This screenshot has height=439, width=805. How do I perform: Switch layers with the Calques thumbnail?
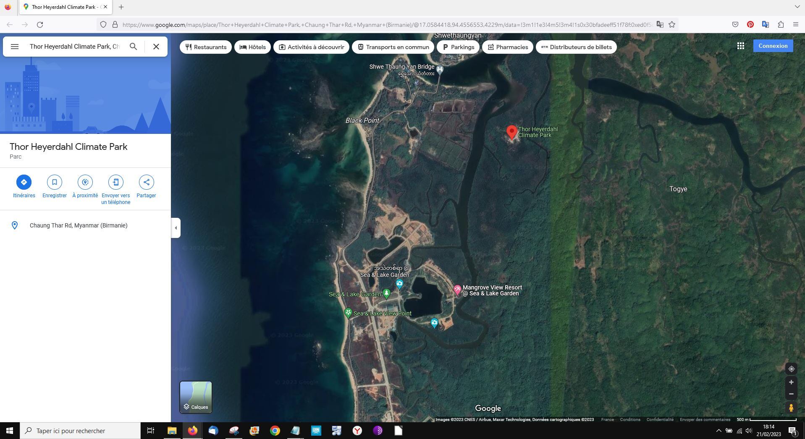point(196,397)
